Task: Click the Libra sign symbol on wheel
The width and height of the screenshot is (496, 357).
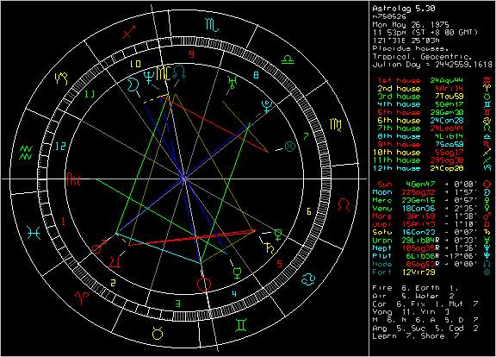Action: pyautogui.click(x=288, y=60)
